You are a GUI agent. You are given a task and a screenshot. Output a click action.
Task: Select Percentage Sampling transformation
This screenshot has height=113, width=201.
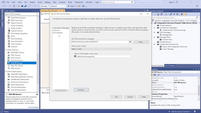pyautogui.click(x=19, y=34)
